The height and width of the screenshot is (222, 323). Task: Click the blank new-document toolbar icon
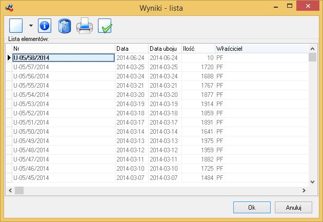tap(16, 26)
